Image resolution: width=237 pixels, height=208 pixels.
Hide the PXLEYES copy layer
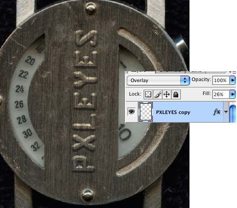[x=132, y=112]
